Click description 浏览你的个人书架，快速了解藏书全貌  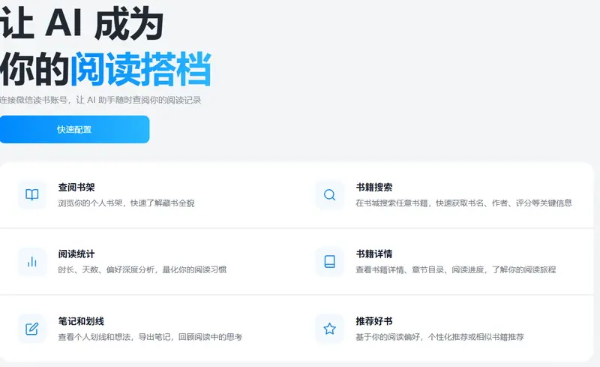[x=126, y=203]
